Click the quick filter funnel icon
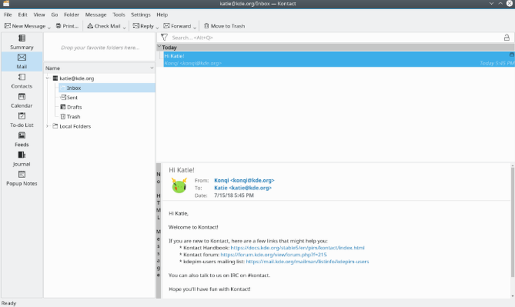 click(x=164, y=38)
